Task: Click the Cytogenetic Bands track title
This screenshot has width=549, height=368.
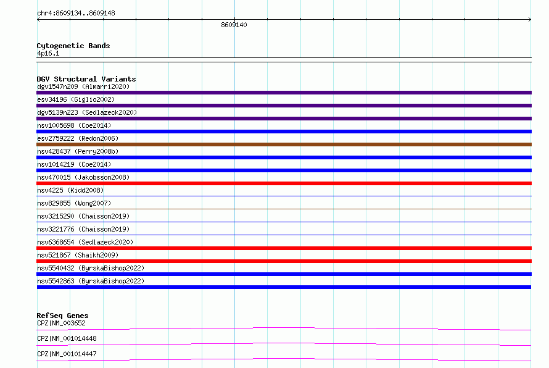Action: (73, 46)
